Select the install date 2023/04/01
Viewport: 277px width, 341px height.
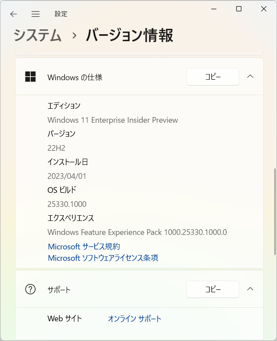click(x=67, y=176)
